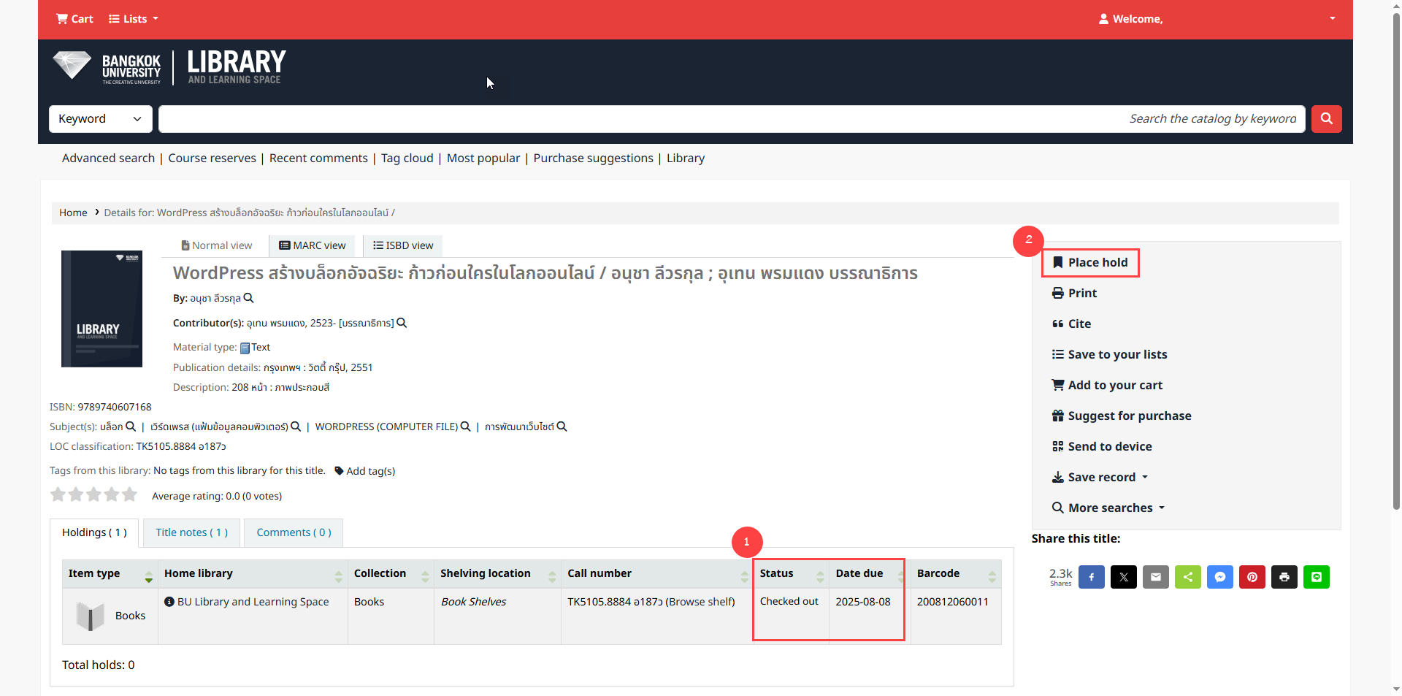
Task: Open Course reserves
Action: 212,158
